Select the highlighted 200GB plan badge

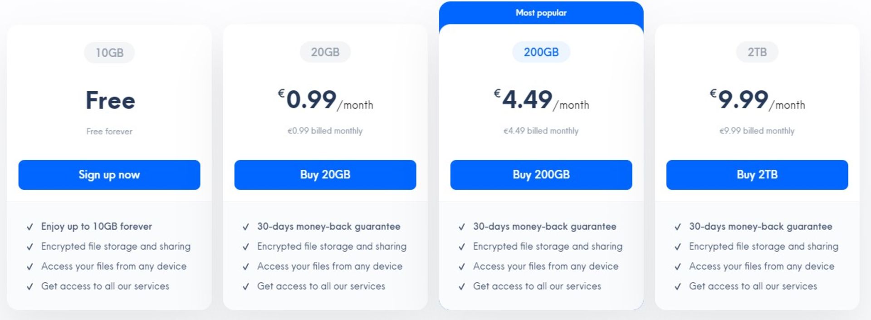pos(541,52)
